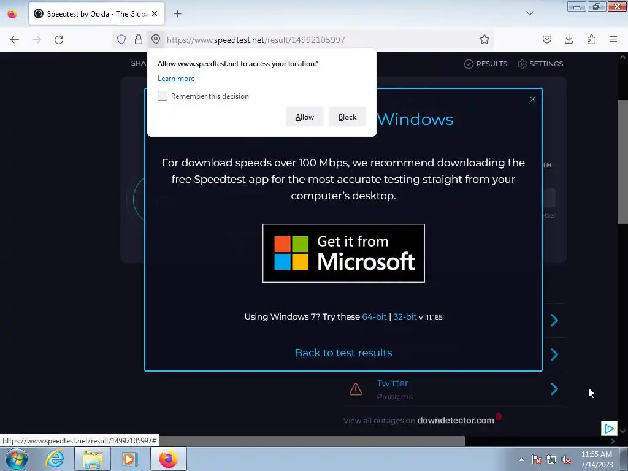Click the Get it from Microsoft badge
Image resolution: width=628 pixels, height=471 pixels.
tap(343, 253)
